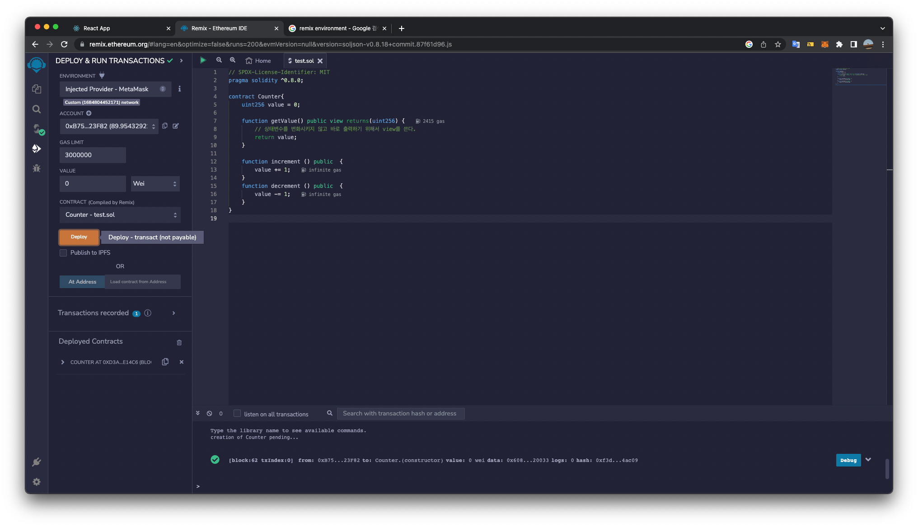The width and height of the screenshot is (918, 527).
Task: Switch to the Home editor tab
Action: click(258, 61)
